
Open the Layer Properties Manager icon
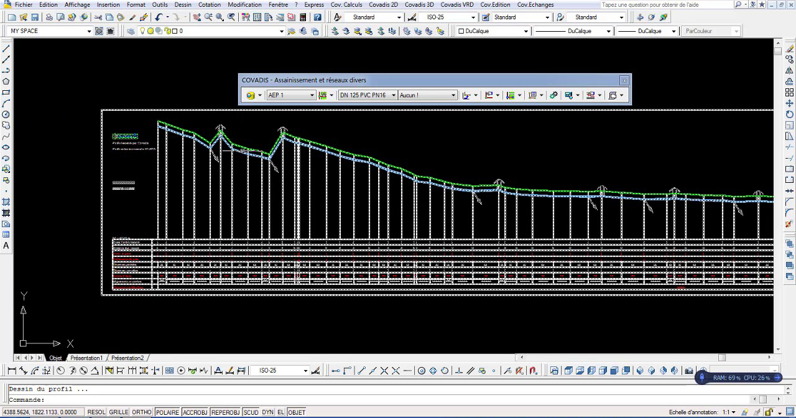pyautogui.click(x=131, y=31)
